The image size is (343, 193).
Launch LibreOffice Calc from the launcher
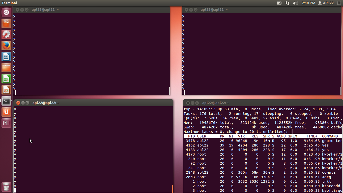(6, 79)
